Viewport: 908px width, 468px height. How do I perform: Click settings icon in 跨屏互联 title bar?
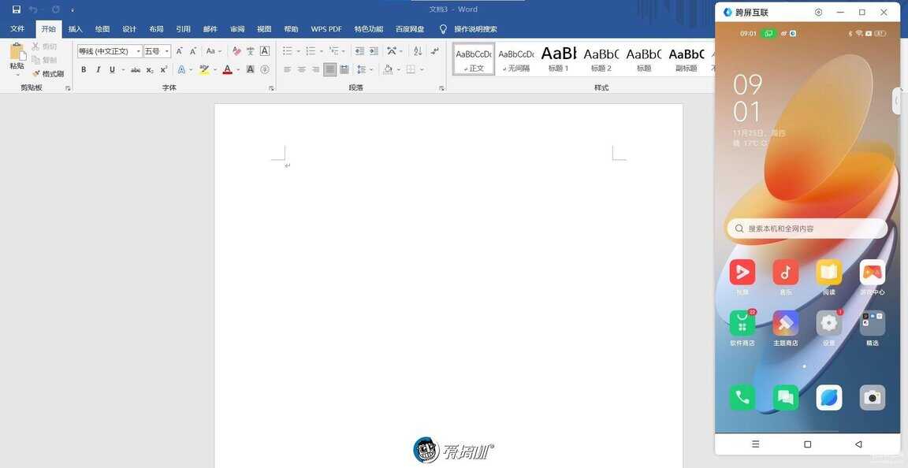(818, 12)
